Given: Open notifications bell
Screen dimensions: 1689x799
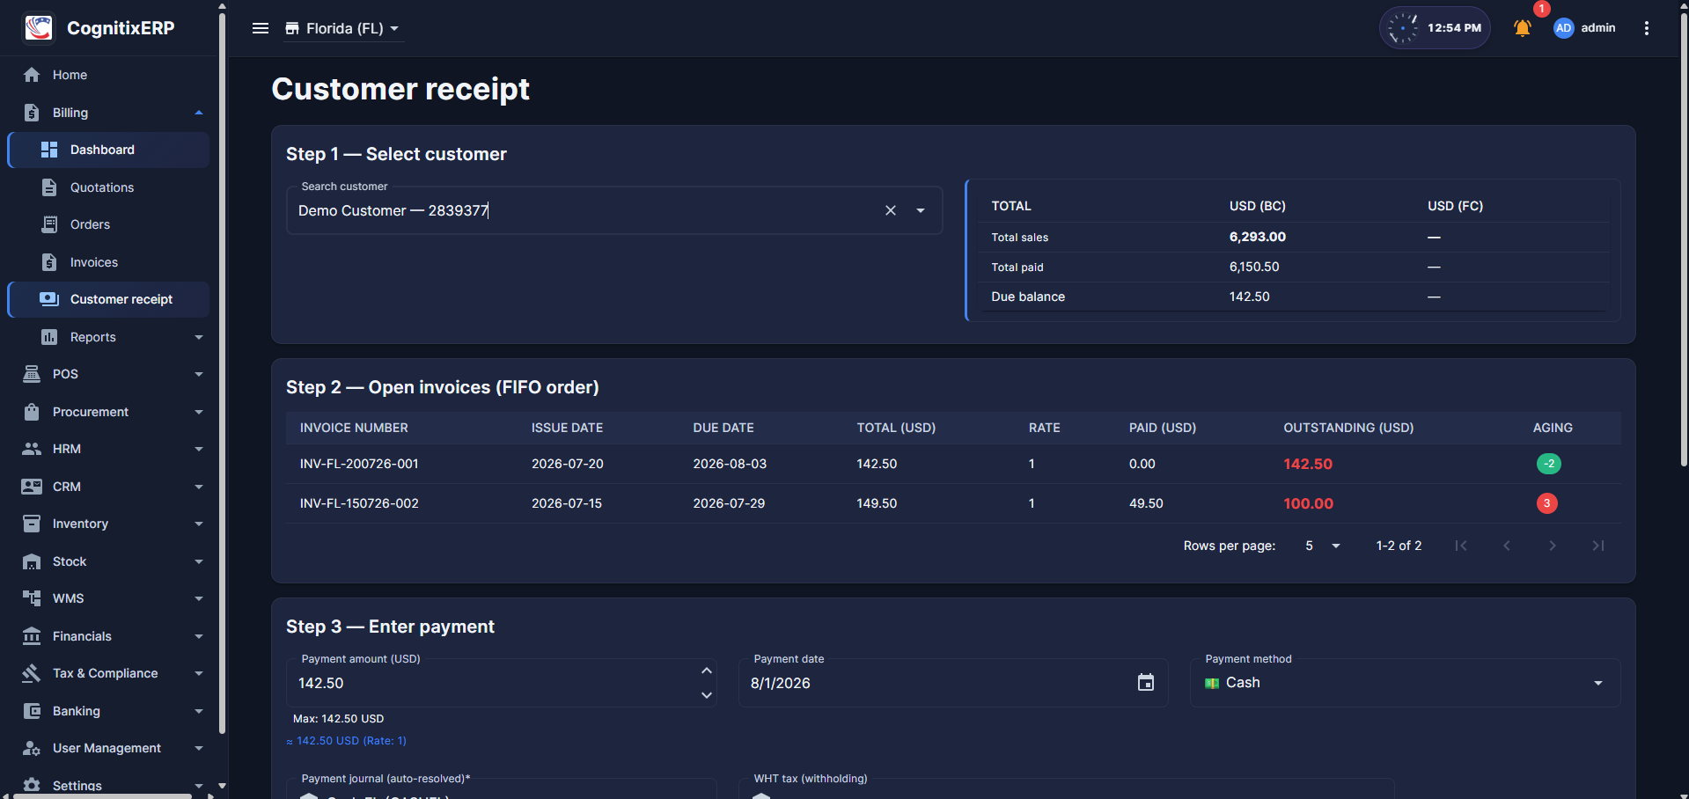Looking at the screenshot, I should tap(1523, 28).
